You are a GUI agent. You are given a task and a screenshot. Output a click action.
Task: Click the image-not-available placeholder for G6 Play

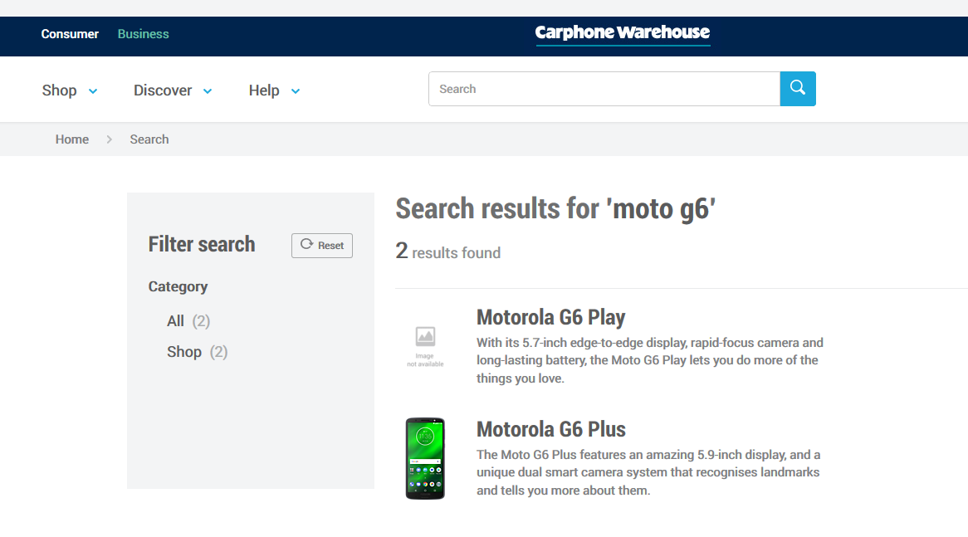coord(425,347)
